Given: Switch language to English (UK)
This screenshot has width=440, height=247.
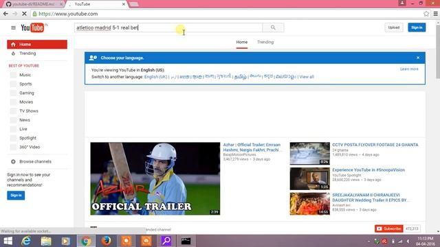Looking at the screenshot, I should pos(156,77).
